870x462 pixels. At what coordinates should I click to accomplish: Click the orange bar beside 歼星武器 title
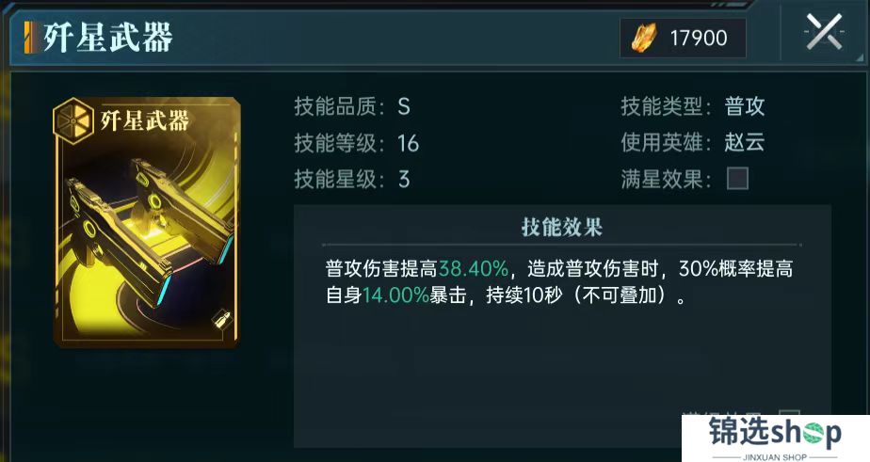[x=29, y=37]
